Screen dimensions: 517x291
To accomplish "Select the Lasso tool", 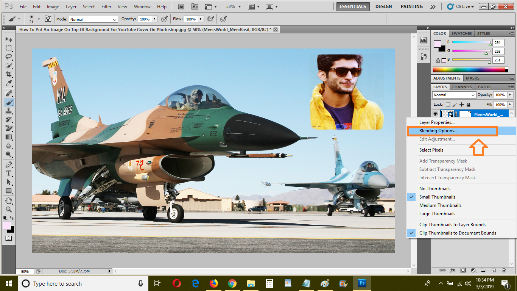I will click(x=9, y=57).
